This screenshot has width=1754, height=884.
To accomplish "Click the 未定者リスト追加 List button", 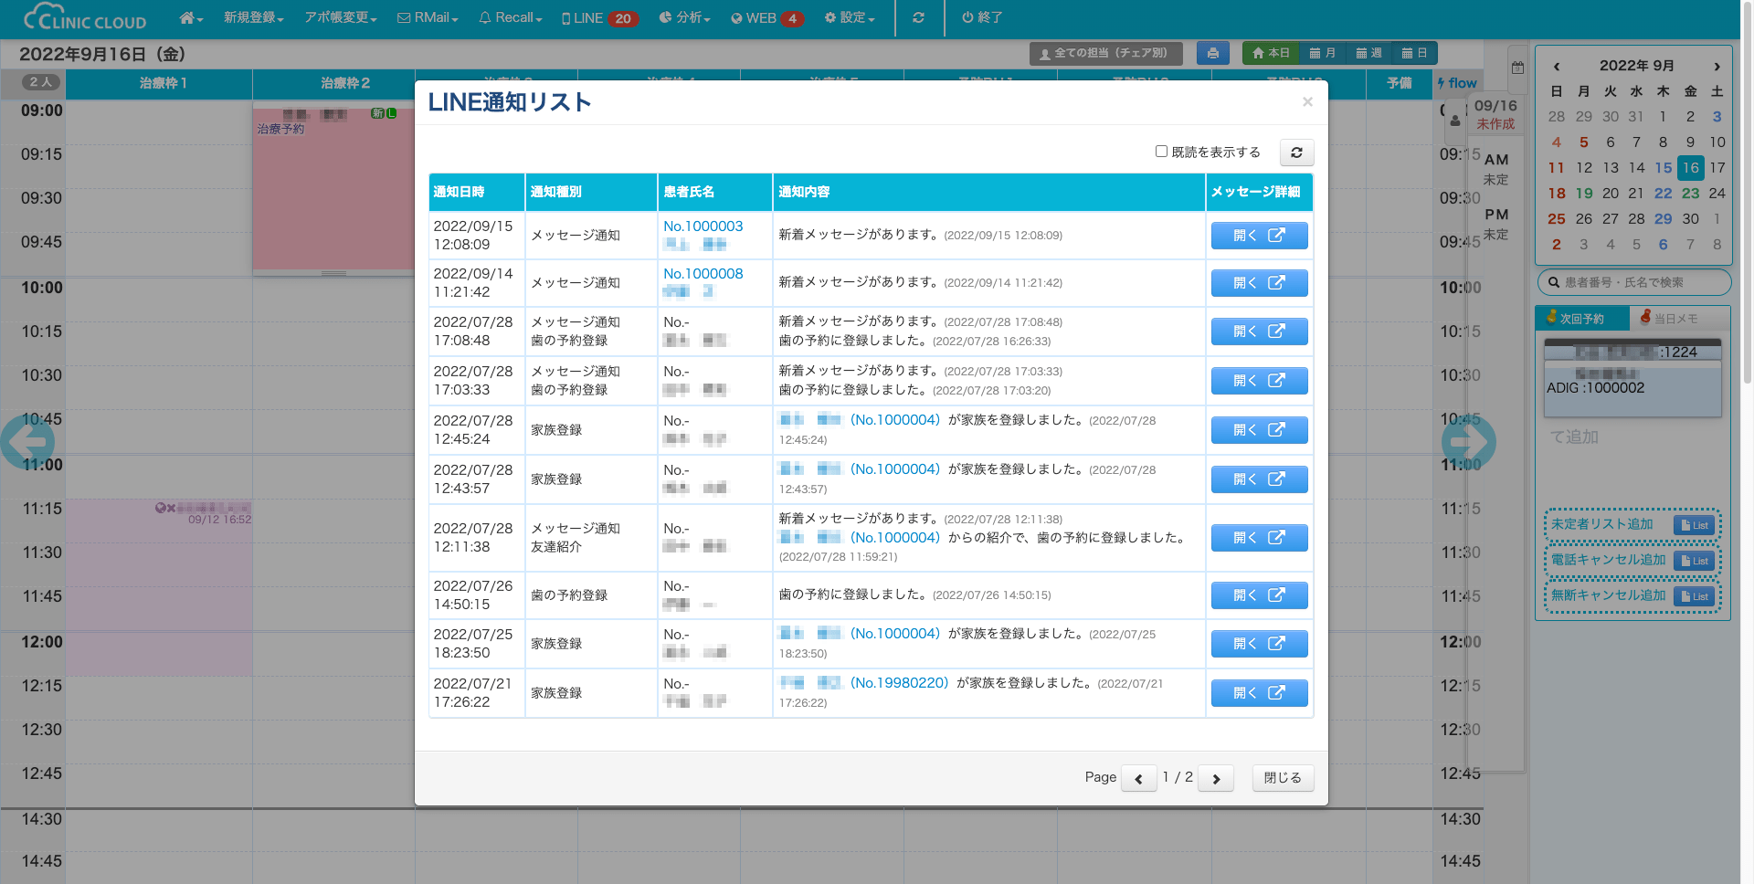I will pyautogui.click(x=1695, y=525).
